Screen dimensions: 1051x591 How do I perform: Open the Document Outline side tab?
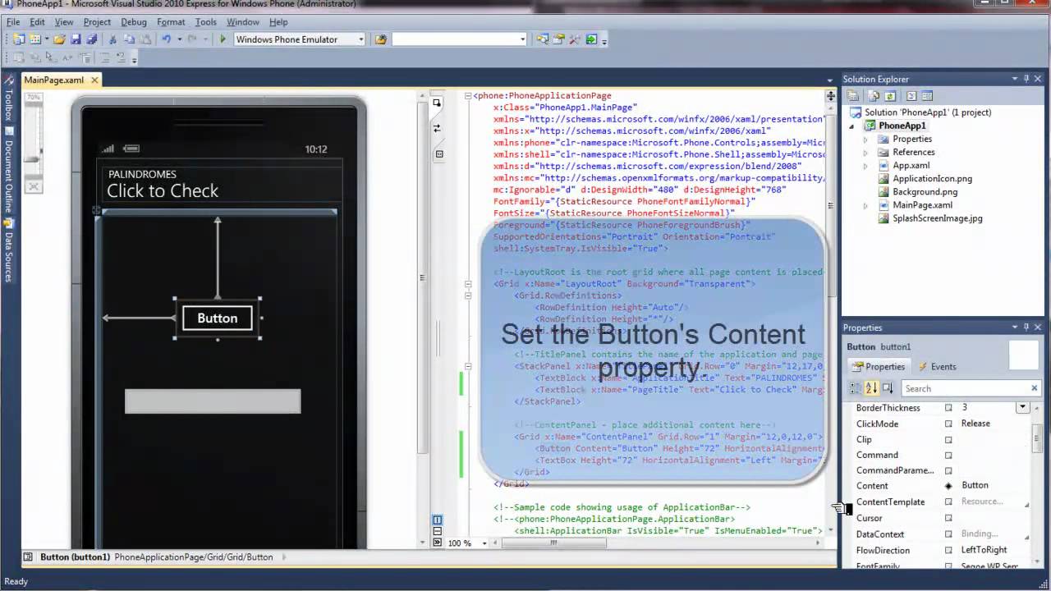click(x=8, y=171)
